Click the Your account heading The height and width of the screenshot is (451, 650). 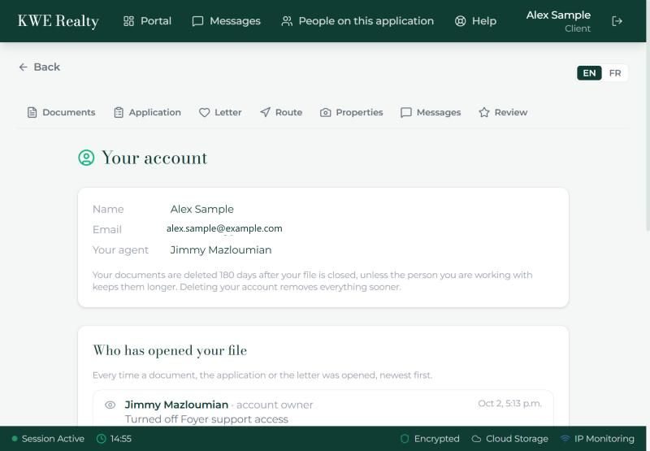coord(154,158)
